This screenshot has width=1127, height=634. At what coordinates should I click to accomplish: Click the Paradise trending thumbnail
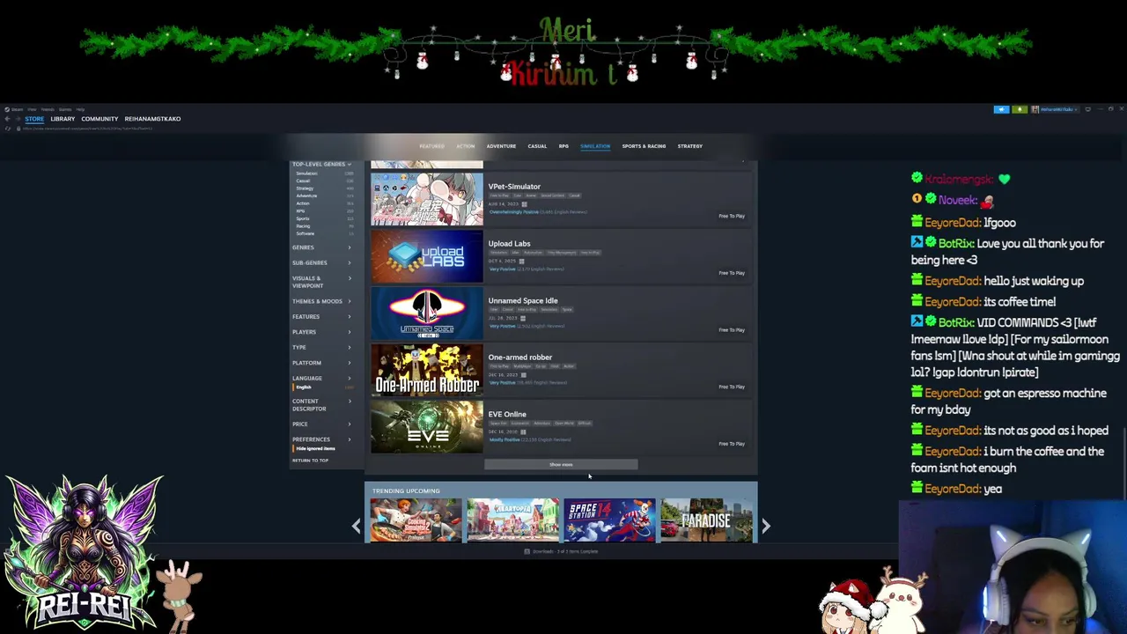coord(706,520)
